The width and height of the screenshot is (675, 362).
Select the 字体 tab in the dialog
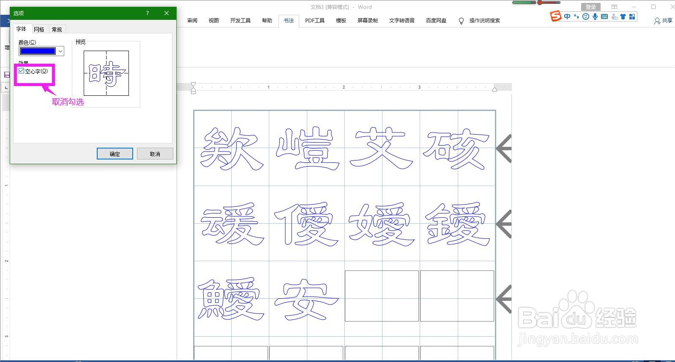22,29
